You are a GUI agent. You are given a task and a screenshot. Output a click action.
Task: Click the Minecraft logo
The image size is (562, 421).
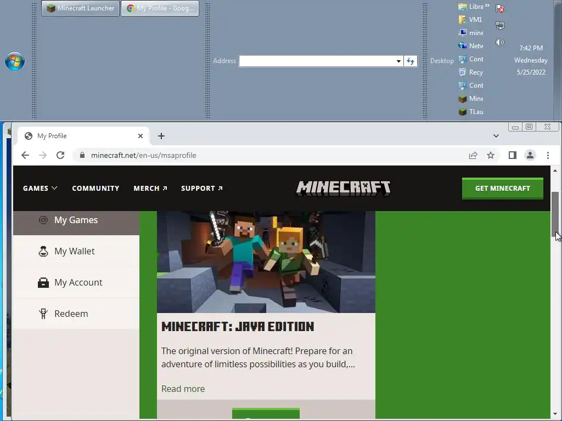point(344,189)
